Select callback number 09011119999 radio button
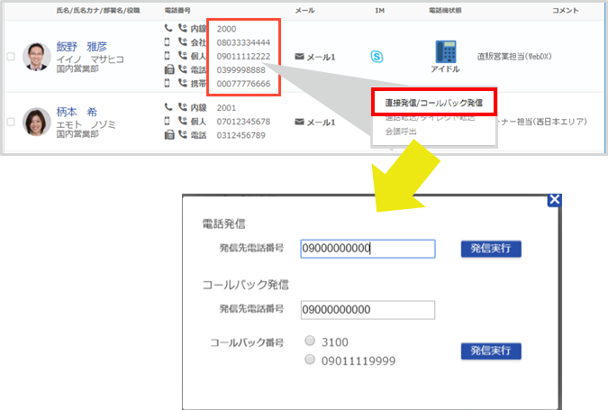Viewport: 608px width, 410px height. click(x=310, y=360)
